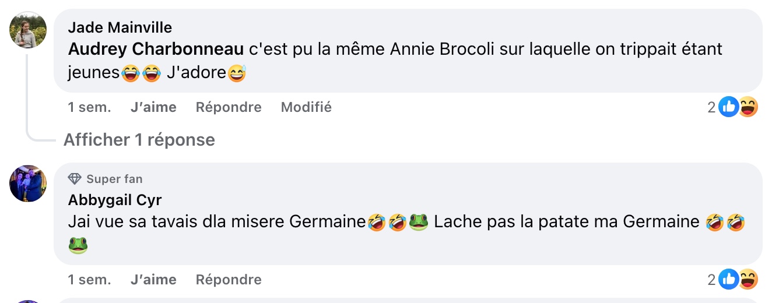Open Abbygail Cyr's profile name link
779x303 pixels.
tap(115, 200)
